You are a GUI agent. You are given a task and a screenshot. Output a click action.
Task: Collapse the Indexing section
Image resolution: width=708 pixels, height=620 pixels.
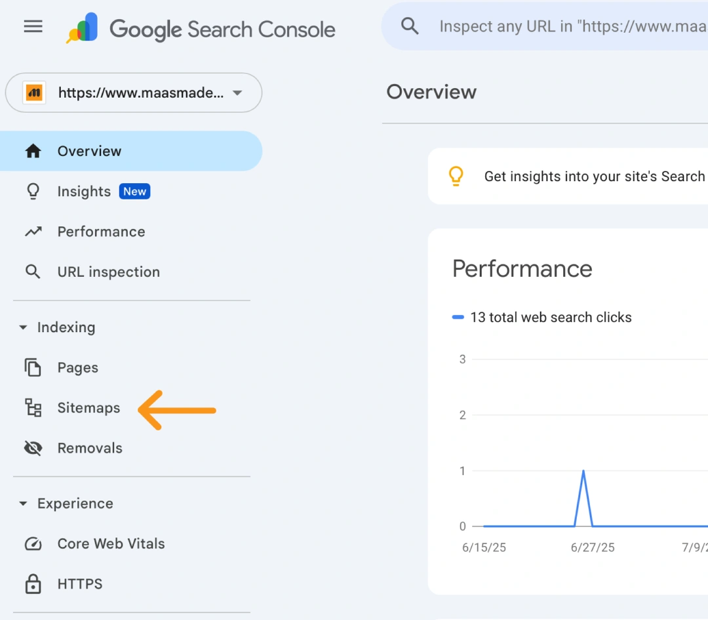pos(23,327)
